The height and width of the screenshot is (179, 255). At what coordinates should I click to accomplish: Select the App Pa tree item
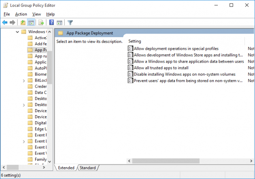(x=40, y=50)
